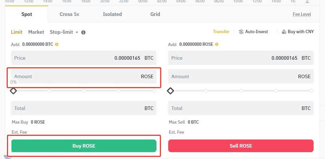The width and height of the screenshot is (325, 159).
Task: Click the sell Price BTC input field
Action: [x=241, y=58]
